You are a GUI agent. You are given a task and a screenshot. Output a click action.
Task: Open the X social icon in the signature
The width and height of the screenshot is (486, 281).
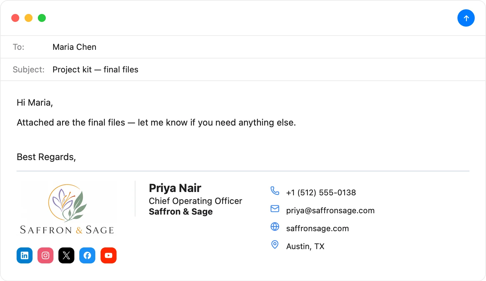coord(66,255)
